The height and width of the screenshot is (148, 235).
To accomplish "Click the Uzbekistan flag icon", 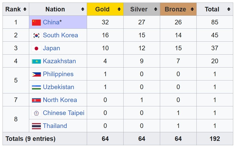I will pyautogui.click(x=36, y=87).
